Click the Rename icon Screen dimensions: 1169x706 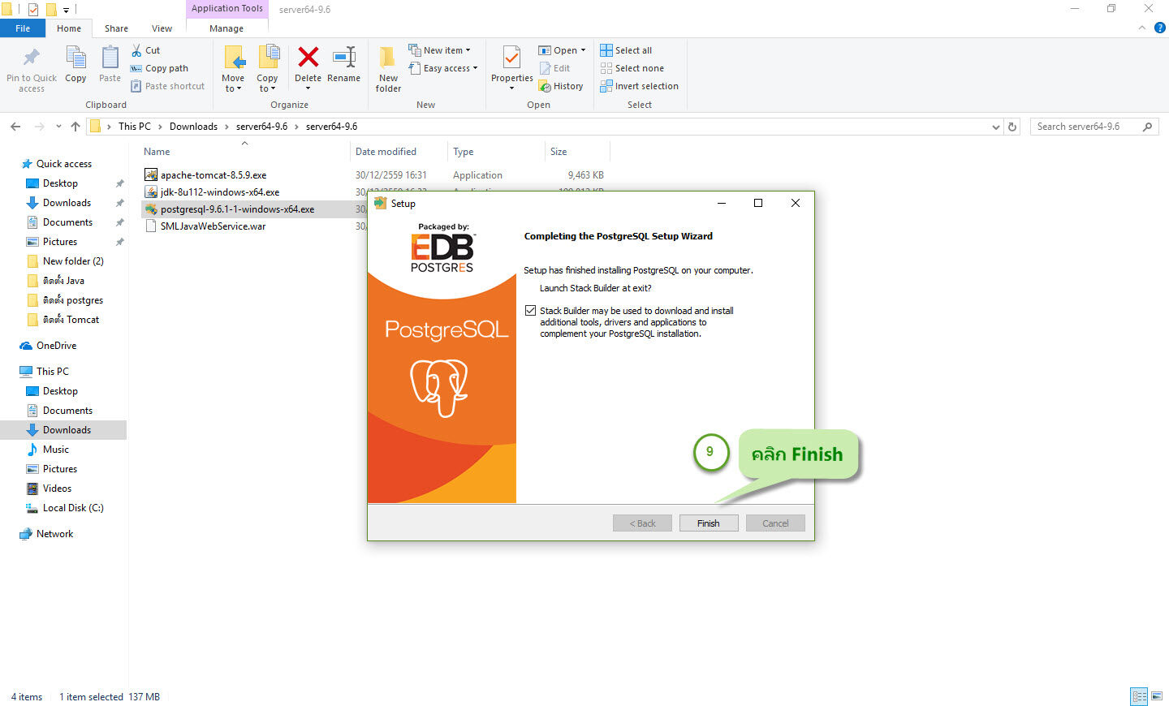(x=344, y=57)
